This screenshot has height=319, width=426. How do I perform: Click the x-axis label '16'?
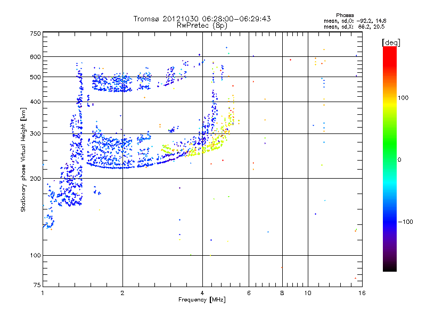[x=362, y=293]
